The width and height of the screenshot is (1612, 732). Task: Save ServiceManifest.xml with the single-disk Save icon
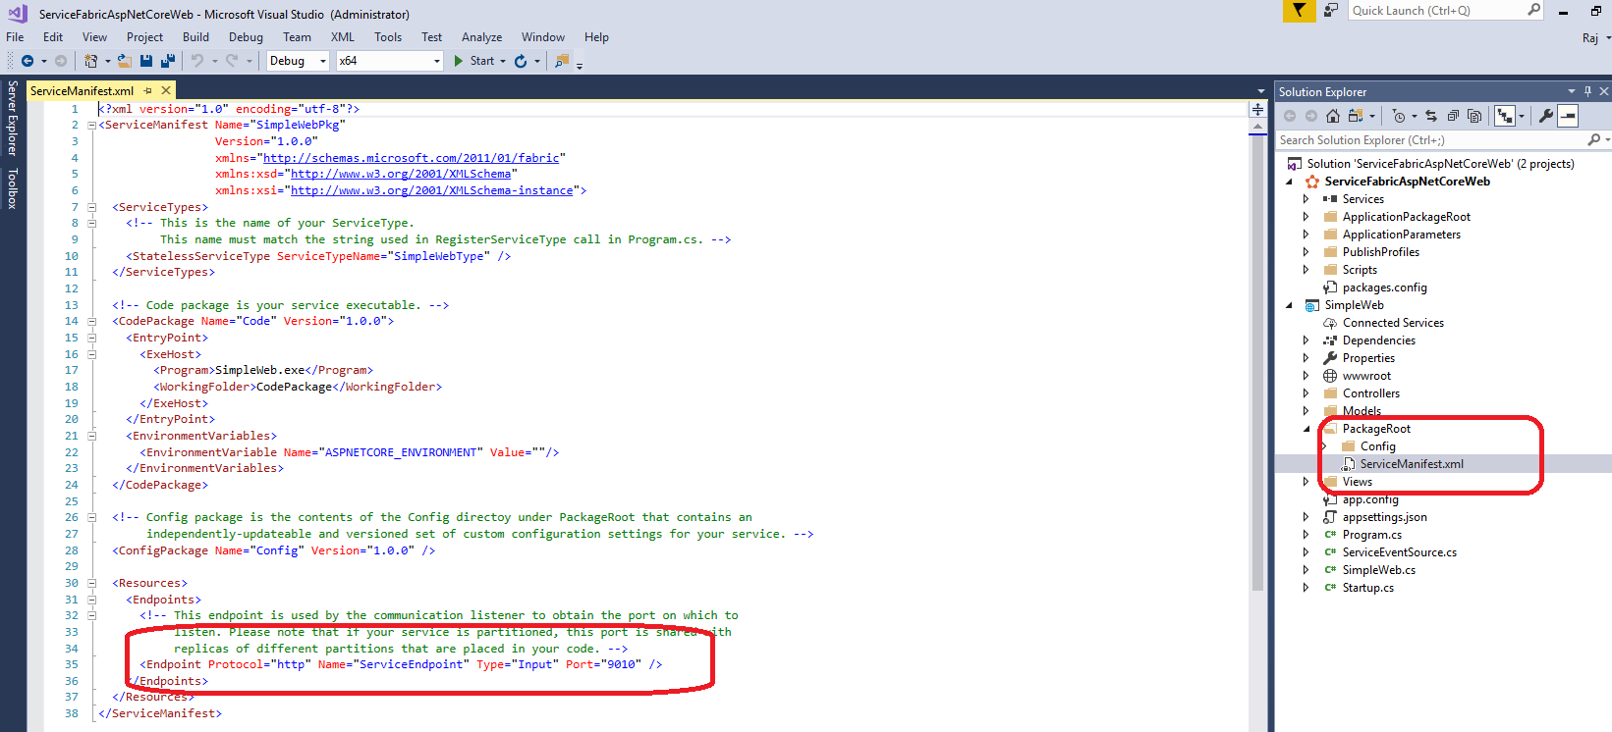tap(146, 61)
